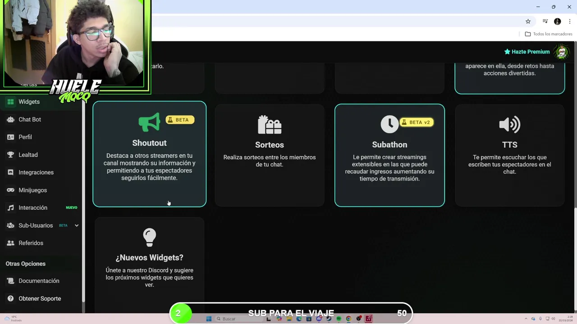577x324 pixels.
Task: Click the Obtener Soporte question icon
Action: [10, 298]
